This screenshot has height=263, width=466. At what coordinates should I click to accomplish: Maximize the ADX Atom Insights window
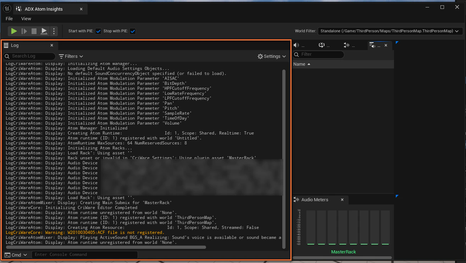point(442,7)
